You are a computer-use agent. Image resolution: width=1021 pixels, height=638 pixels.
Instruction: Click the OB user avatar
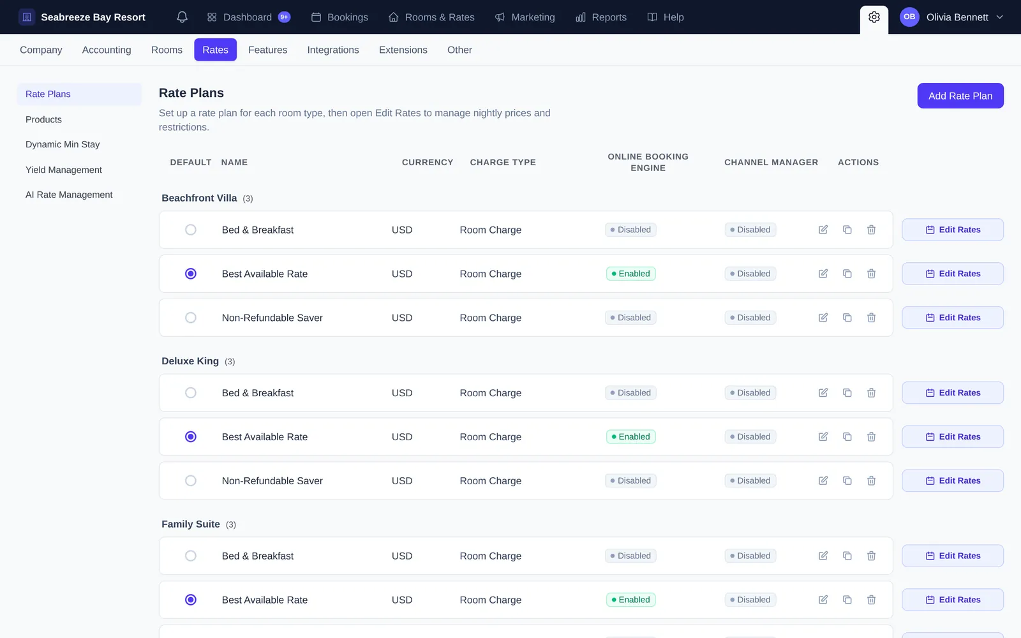(909, 17)
